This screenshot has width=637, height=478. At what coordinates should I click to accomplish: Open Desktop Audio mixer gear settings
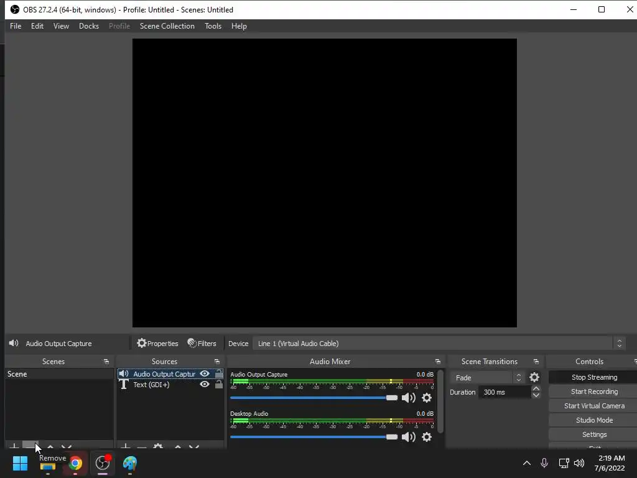coord(427,437)
